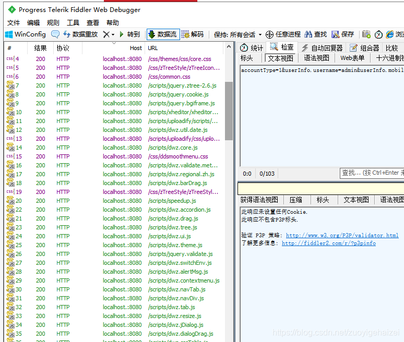
Task: Select session /scripts/dwz.core.js
Action: click(114, 148)
